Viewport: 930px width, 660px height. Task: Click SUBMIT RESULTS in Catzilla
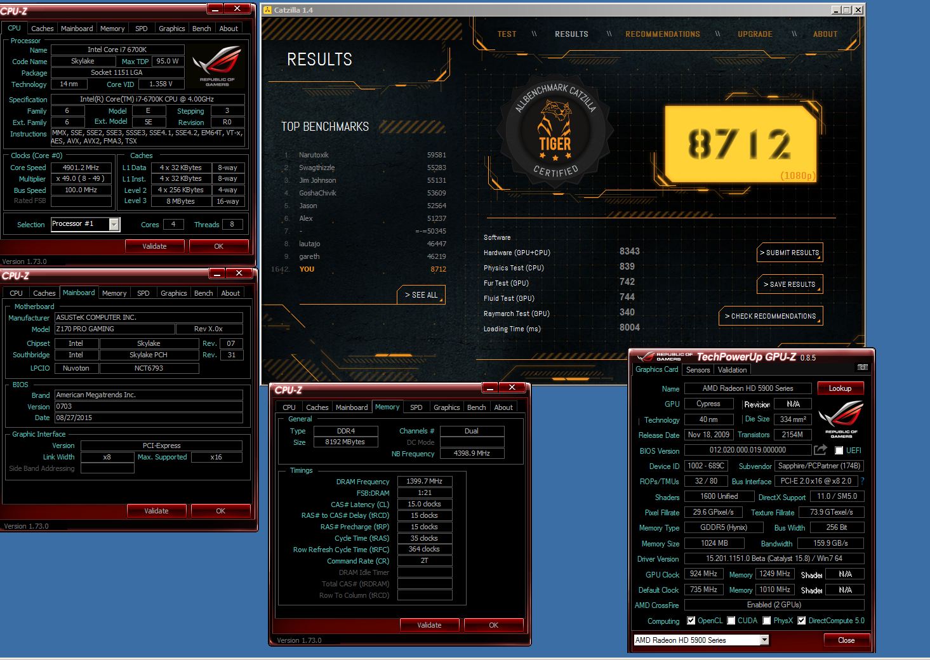click(790, 253)
